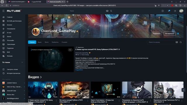Toggle the notification bell next to Вы подписаны
Viewport: 187px width, 105px height.
point(178,34)
